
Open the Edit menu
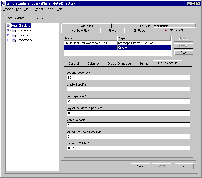(x=18, y=9)
